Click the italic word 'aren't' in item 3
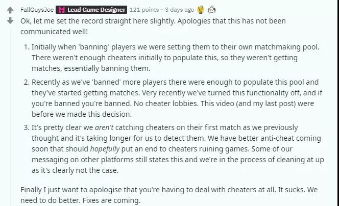 (104, 127)
